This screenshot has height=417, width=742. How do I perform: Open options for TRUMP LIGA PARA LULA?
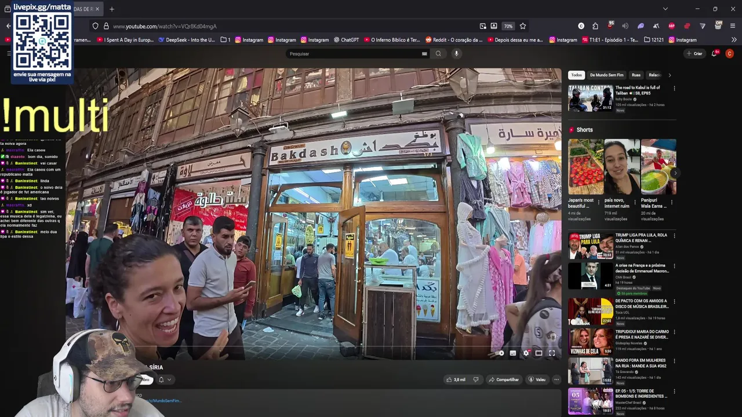tap(674, 236)
